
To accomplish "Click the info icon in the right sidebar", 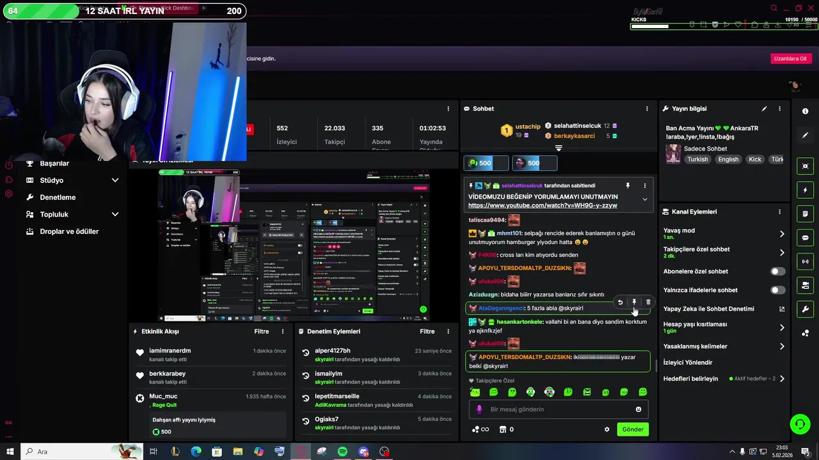I will click(806, 111).
